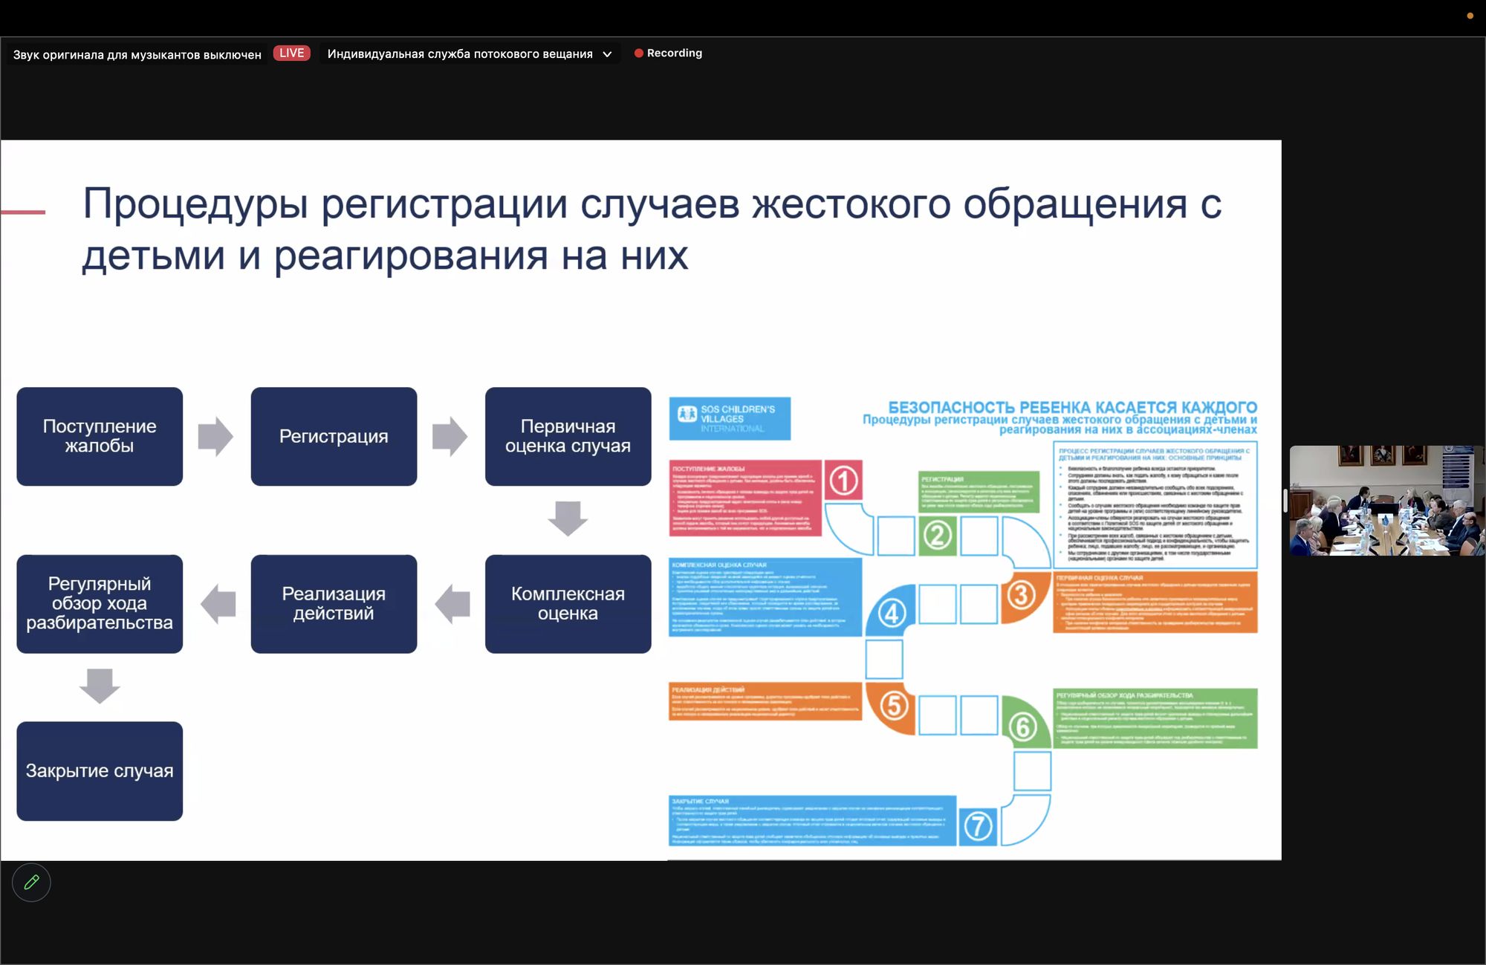Click the resize handle beside the video thumbnail
1486x965 pixels.
coord(1285,500)
